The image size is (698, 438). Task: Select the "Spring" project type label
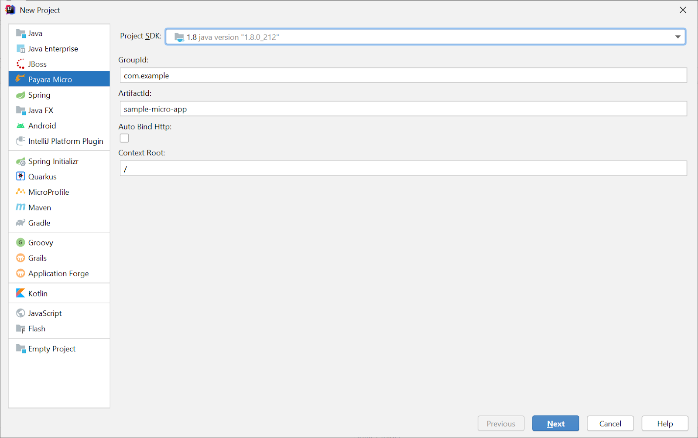point(39,95)
